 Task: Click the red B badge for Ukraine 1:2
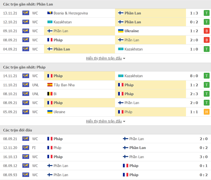click(207, 31)
